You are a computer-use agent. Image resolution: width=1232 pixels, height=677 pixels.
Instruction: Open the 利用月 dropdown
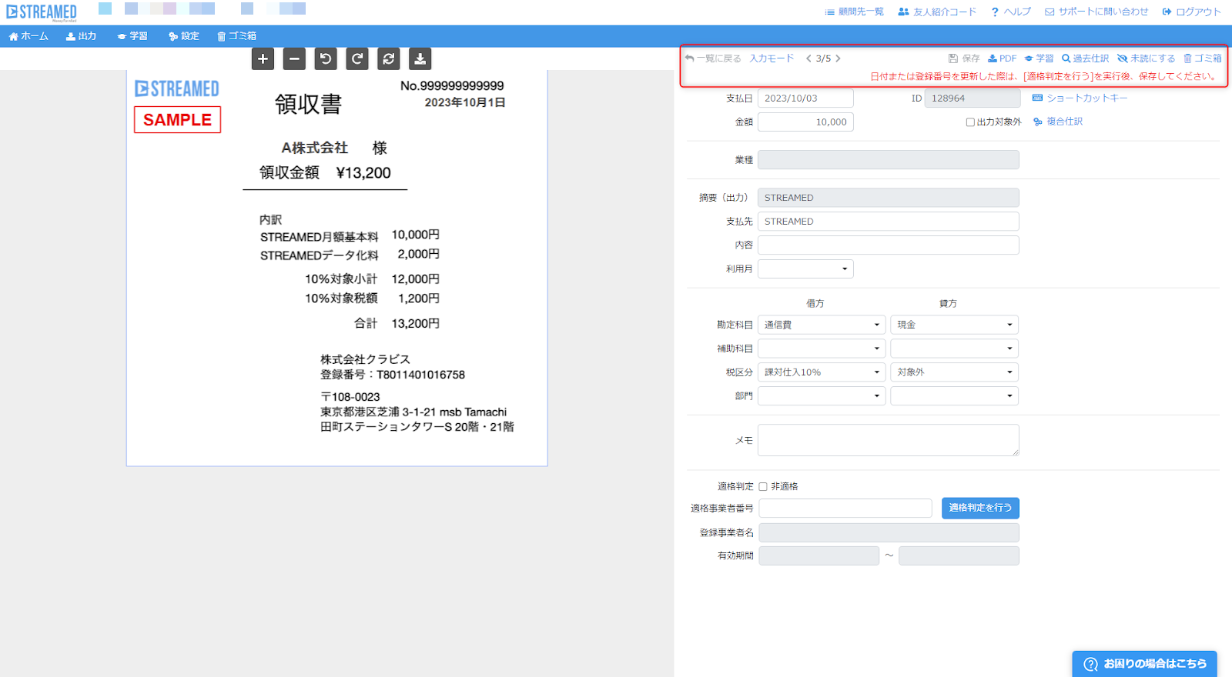805,268
